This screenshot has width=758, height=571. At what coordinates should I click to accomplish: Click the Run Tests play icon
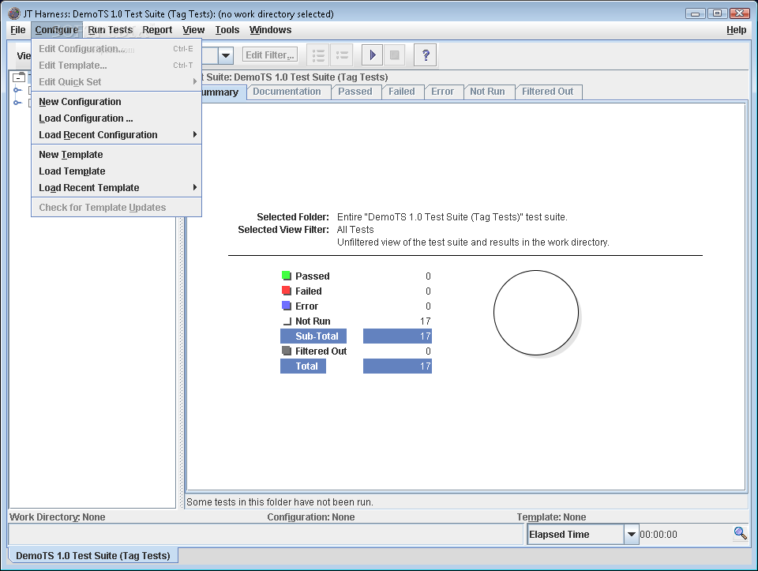coord(372,55)
